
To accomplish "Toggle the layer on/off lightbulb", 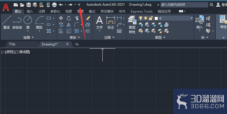I will [140, 18].
